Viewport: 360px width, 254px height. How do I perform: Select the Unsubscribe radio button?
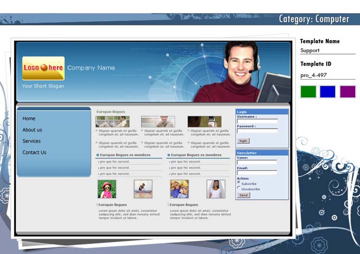click(239, 188)
